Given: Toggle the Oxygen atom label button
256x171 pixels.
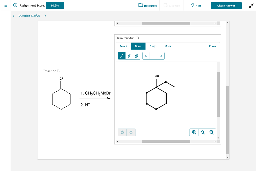Looking at the screenshot, I should pyautogui.click(x=160, y=56).
